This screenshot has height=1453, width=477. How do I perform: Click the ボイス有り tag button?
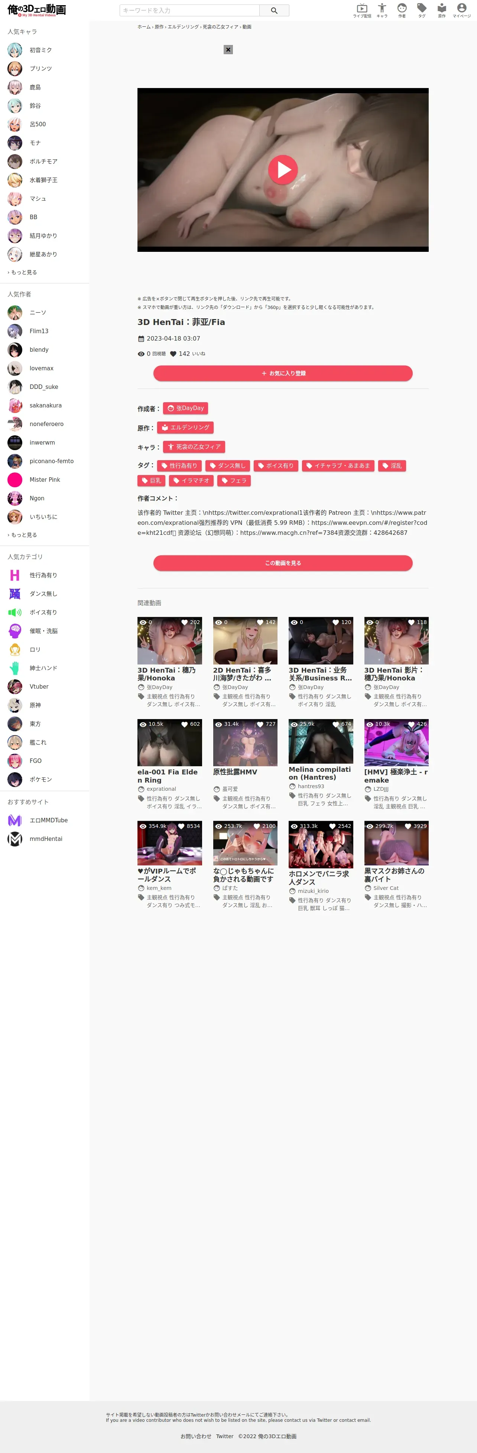(x=276, y=466)
